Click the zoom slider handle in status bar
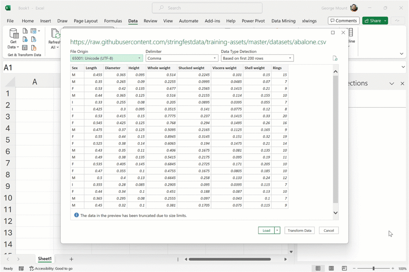Image resolution: width=409 pixels, height=272 pixels. click(373, 268)
